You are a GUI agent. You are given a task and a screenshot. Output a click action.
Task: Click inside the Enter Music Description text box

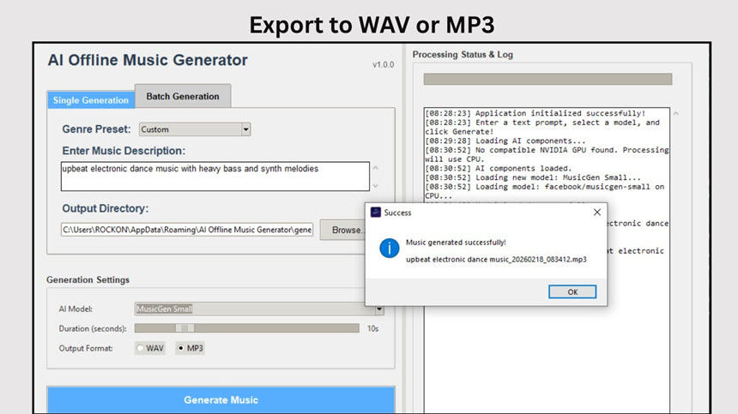(215, 177)
